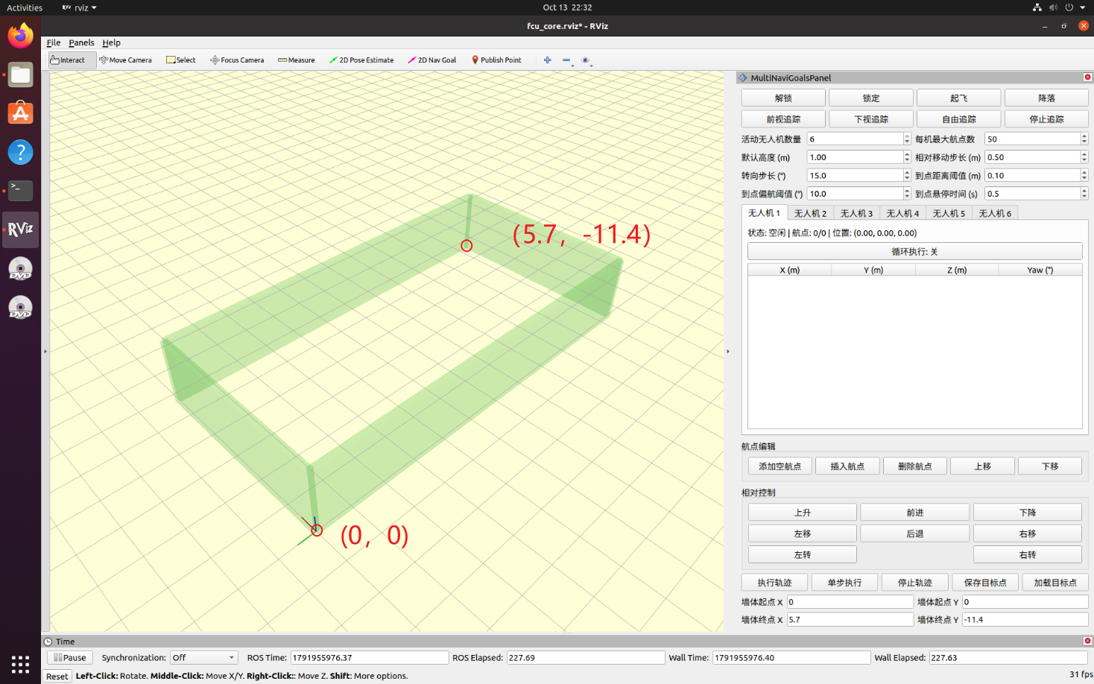Viewport: 1094px width, 684px height.
Task: Click the 保存目标点 button
Action: (x=985, y=583)
